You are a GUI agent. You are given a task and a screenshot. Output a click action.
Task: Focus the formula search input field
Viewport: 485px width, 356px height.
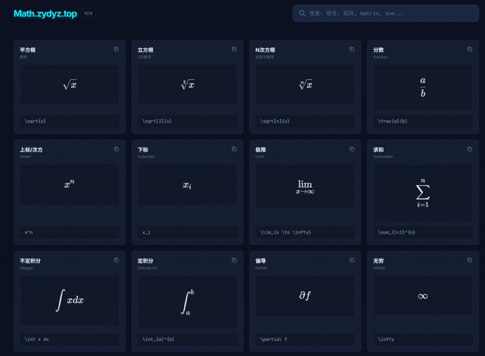click(x=388, y=13)
